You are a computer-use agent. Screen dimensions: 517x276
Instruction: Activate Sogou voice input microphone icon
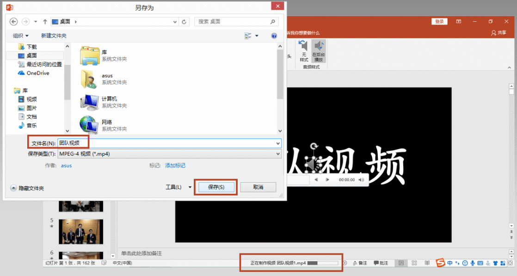click(473, 263)
